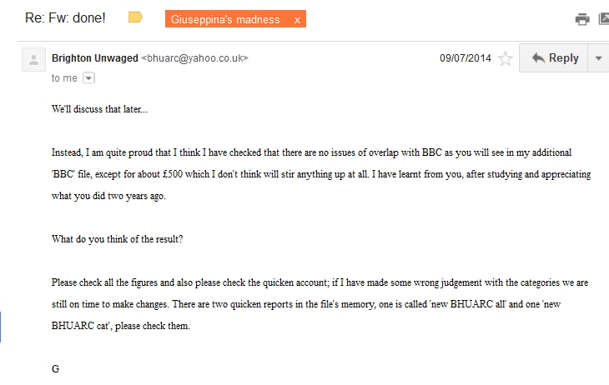This screenshot has width=609, height=385.
Task: Open the Giuseppina's madness label
Action: tap(225, 19)
